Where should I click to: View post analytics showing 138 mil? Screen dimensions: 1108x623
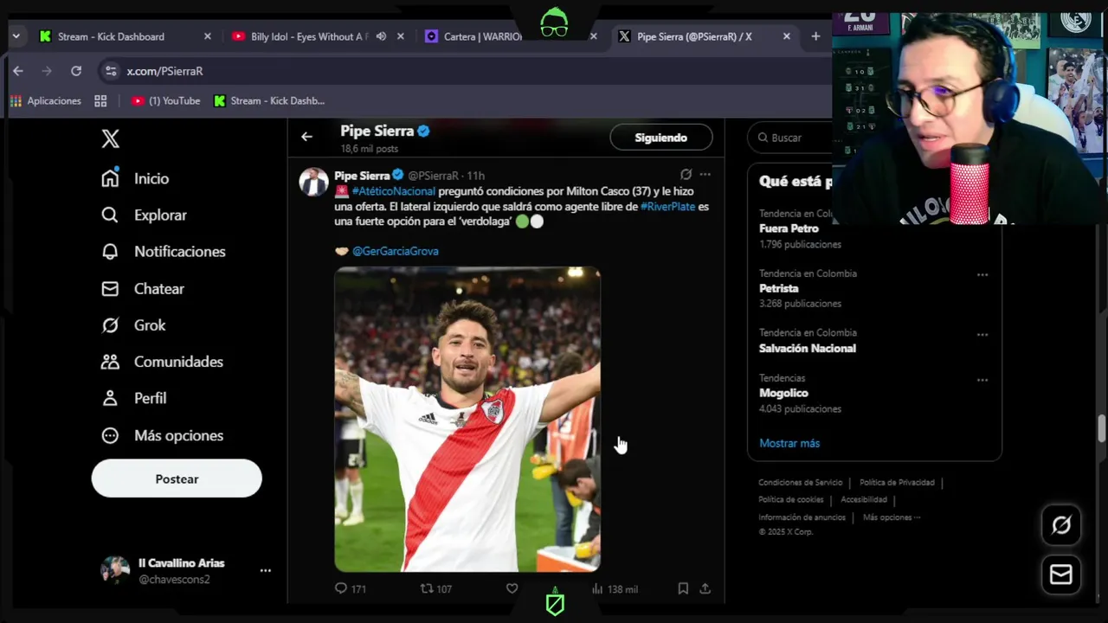(x=615, y=588)
